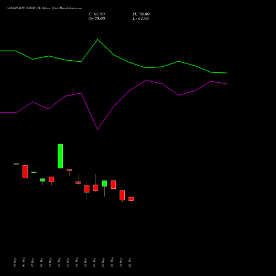Click the 19 May date label
The image size is (276, 276).
pyautogui.click(x=103, y=263)
